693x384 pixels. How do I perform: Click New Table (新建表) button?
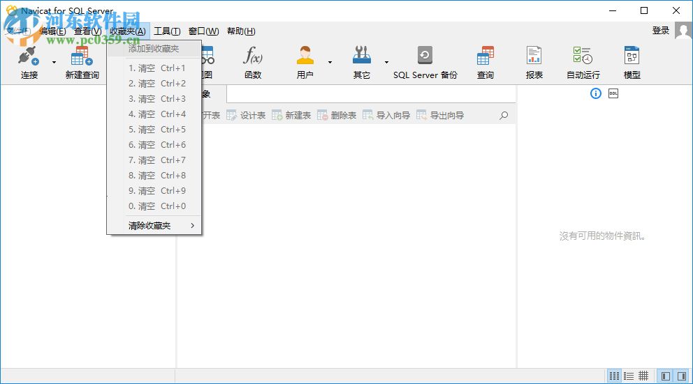291,116
